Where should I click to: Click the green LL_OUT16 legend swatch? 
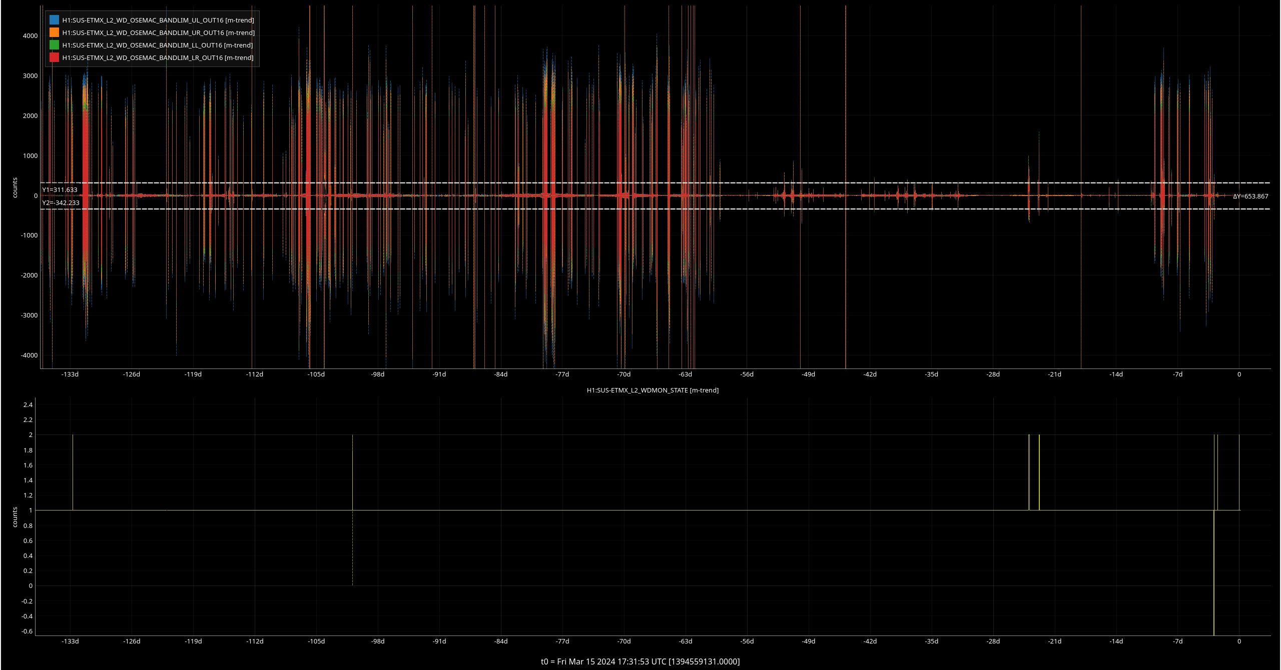[x=54, y=45]
